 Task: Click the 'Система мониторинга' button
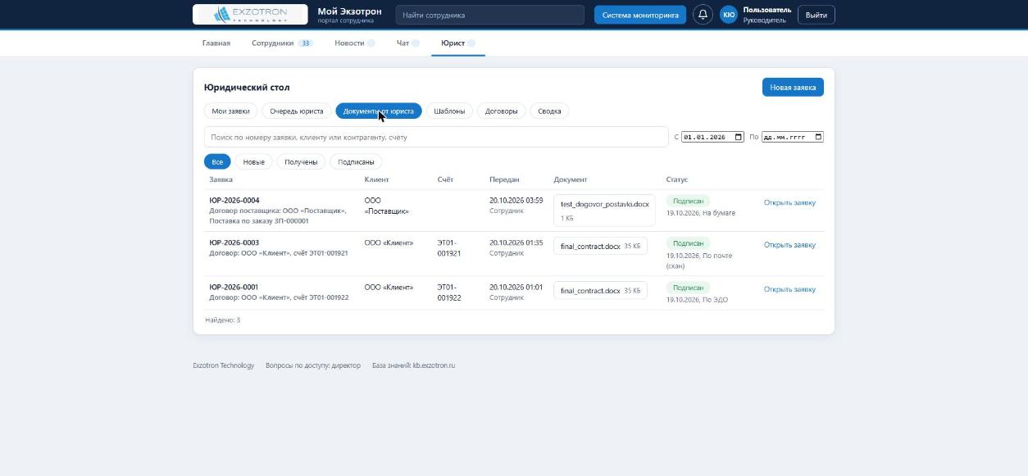[x=640, y=15]
